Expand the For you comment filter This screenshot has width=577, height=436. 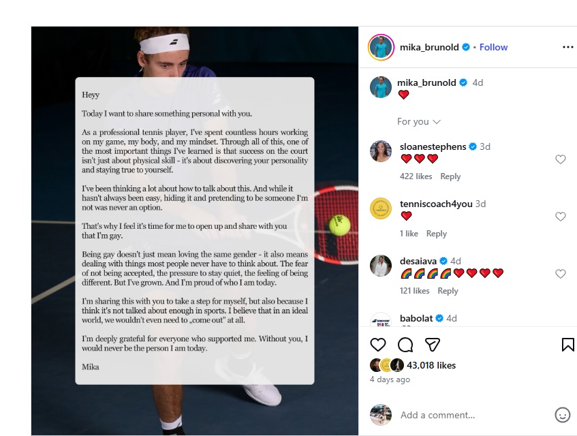click(x=418, y=121)
